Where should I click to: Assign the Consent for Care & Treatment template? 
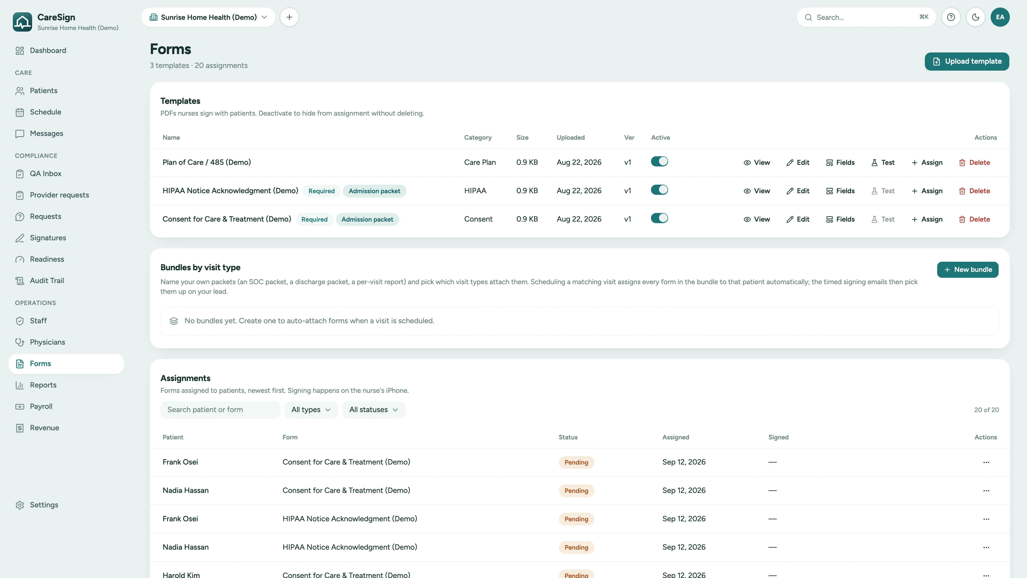click(x=927, y=219)
